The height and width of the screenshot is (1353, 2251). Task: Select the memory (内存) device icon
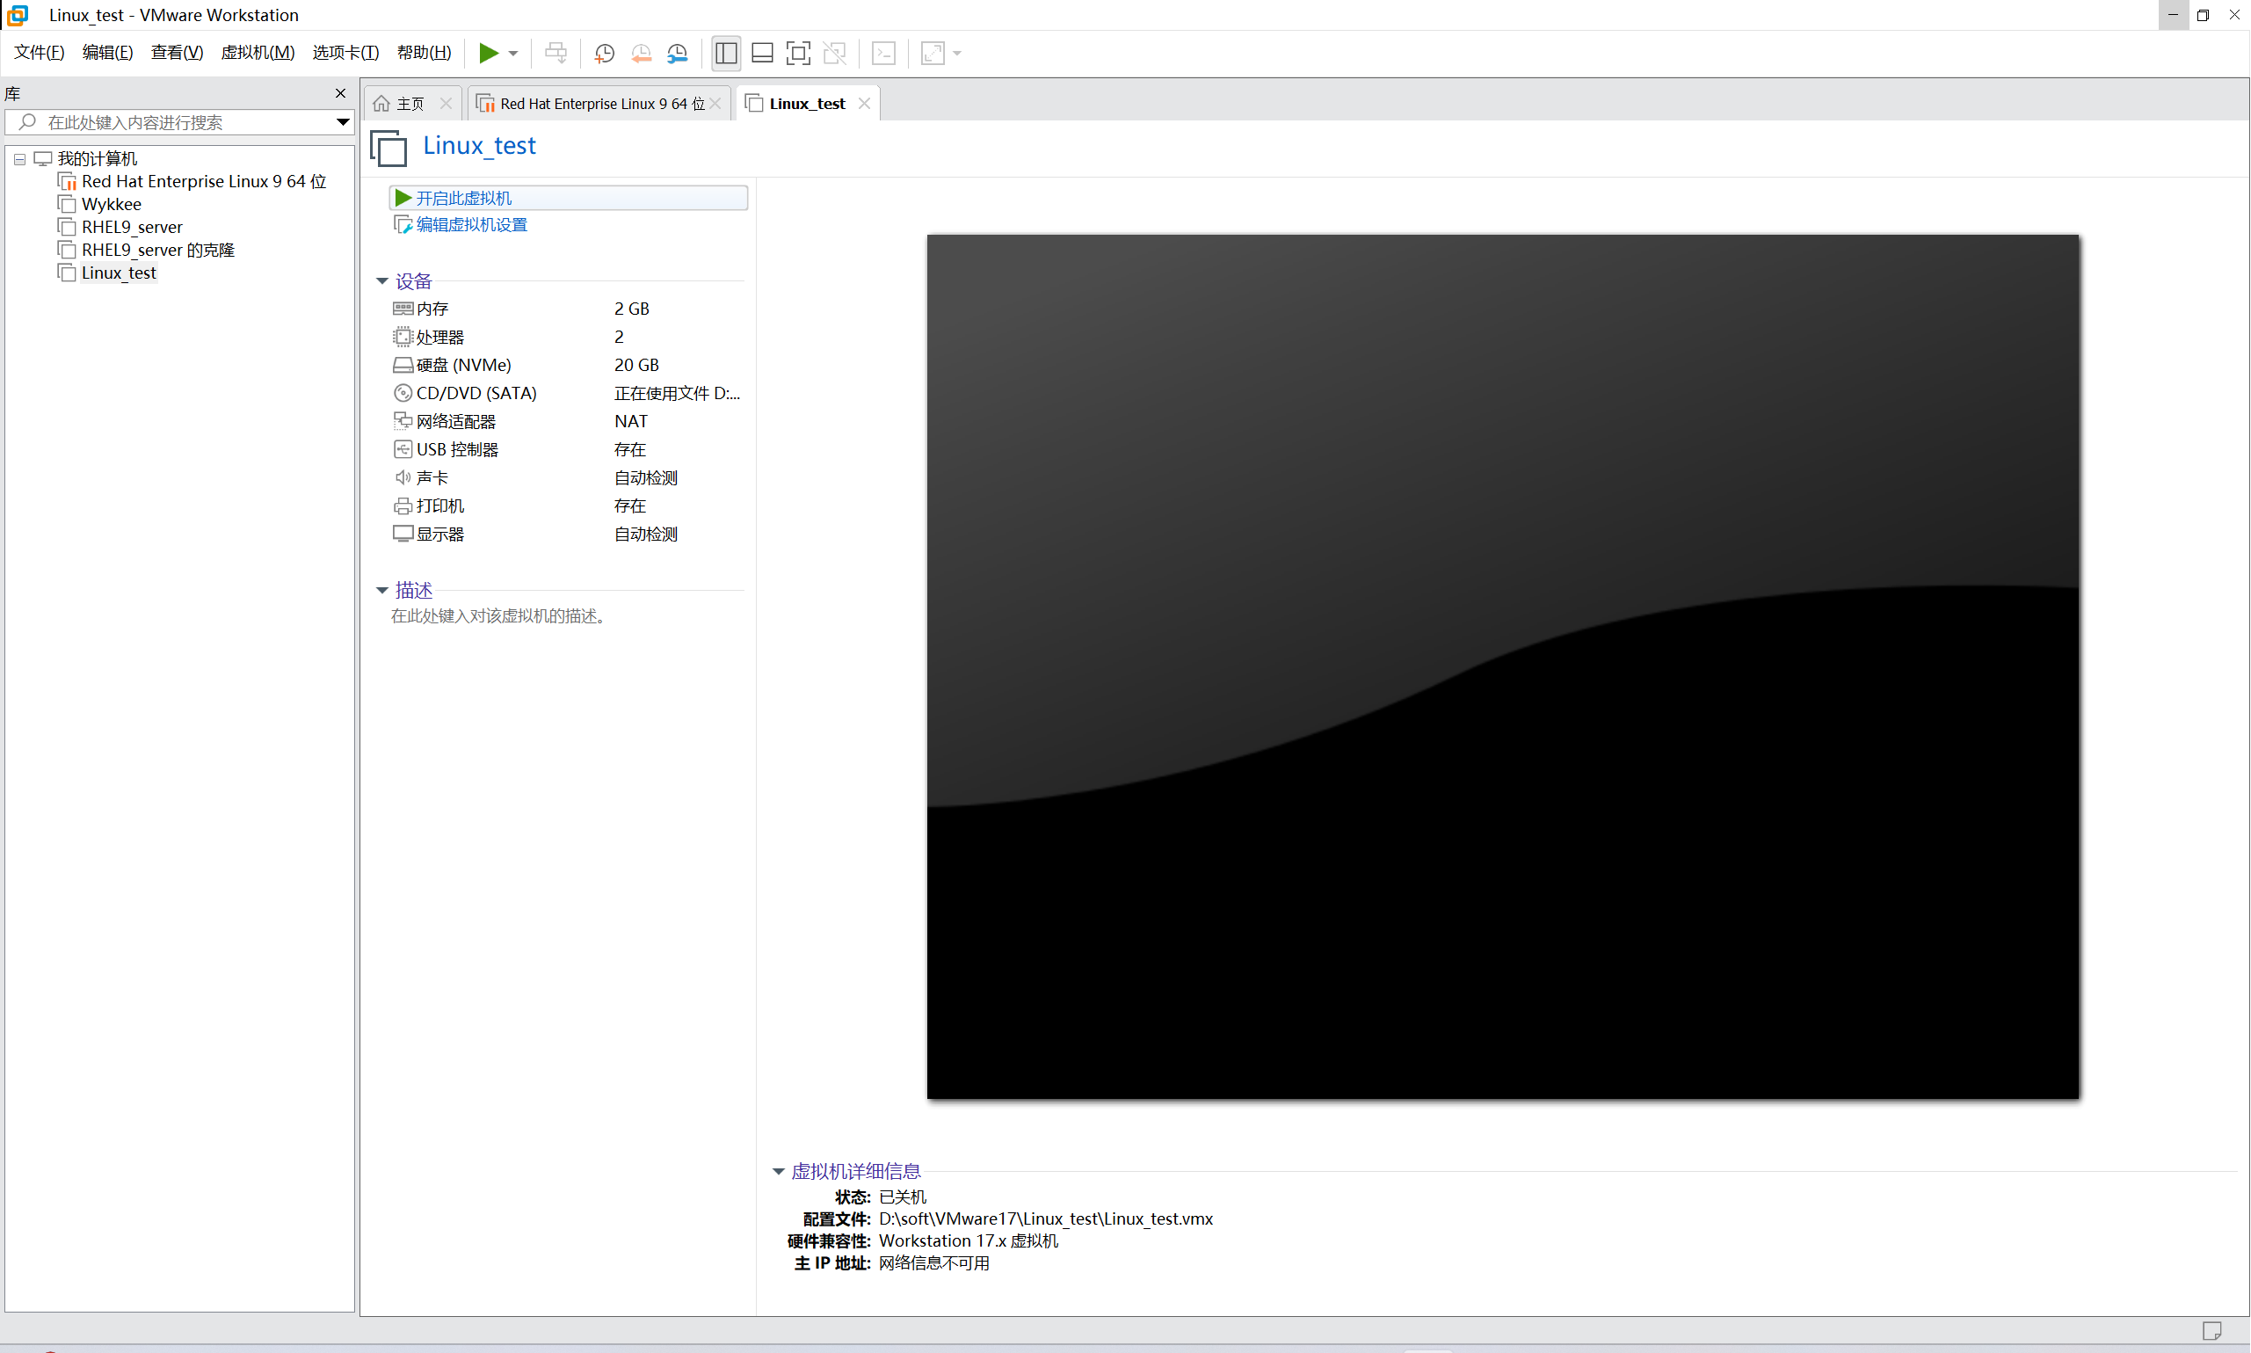tap(403, 309)
